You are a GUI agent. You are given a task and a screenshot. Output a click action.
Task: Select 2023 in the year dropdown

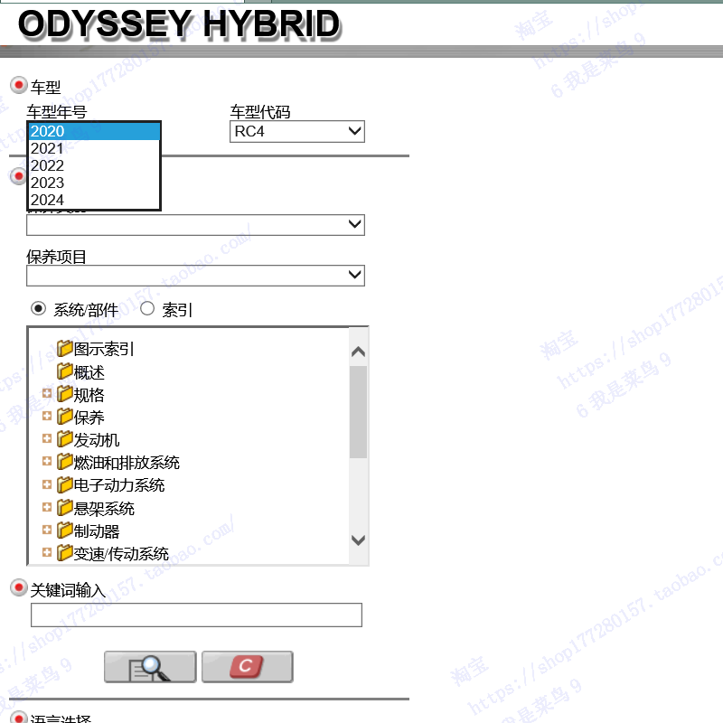click(94, 183)
